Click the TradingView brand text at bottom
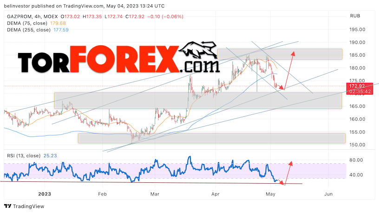 [28, 206]
